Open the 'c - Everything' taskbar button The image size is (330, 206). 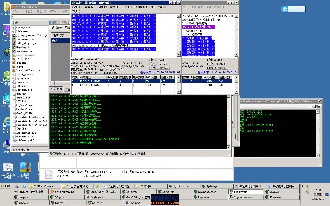67,192
